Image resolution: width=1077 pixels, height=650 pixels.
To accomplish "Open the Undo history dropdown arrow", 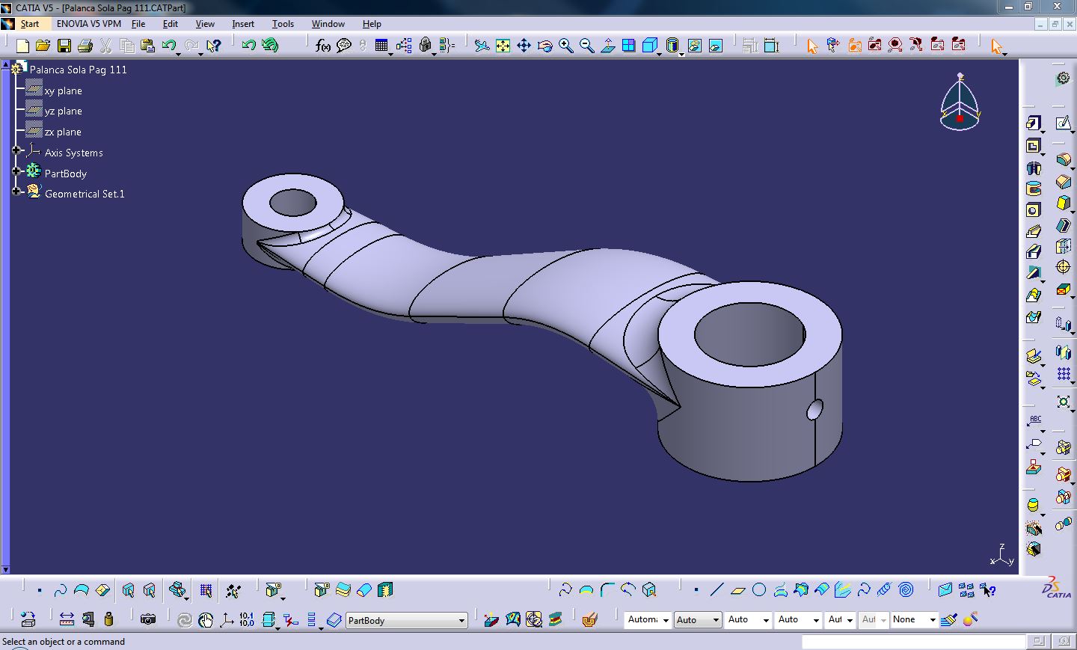I will [179, 54].
